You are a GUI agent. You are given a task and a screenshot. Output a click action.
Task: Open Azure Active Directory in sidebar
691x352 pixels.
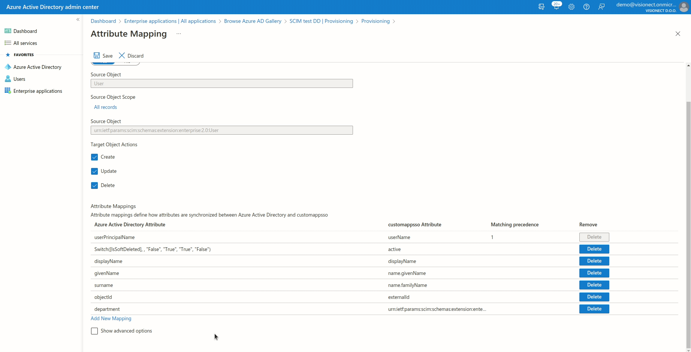point(37,67)
